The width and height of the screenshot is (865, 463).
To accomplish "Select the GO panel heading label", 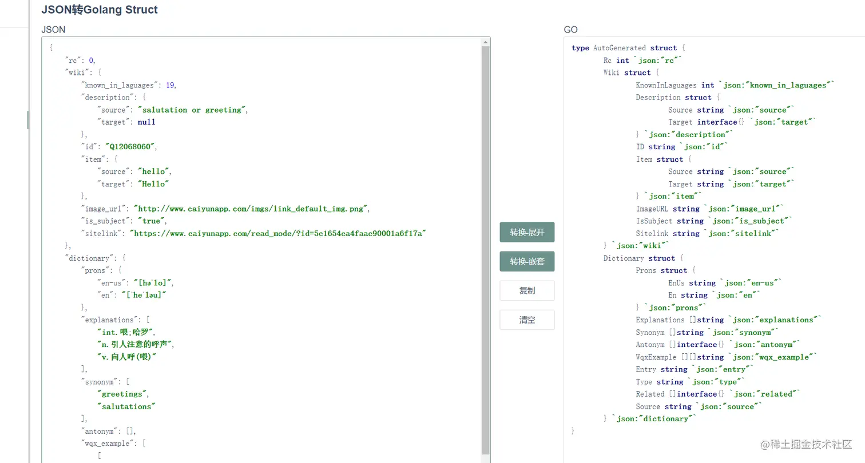I will point(570,29).
